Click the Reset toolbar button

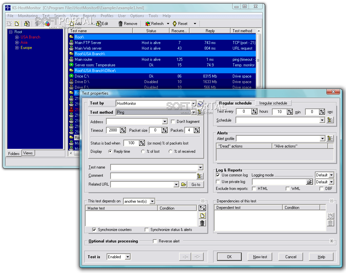[x=180, y=23]
